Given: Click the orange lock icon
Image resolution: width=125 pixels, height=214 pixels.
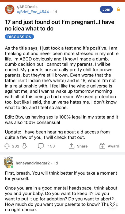Looking at the screenshot, I should point(118,9).
